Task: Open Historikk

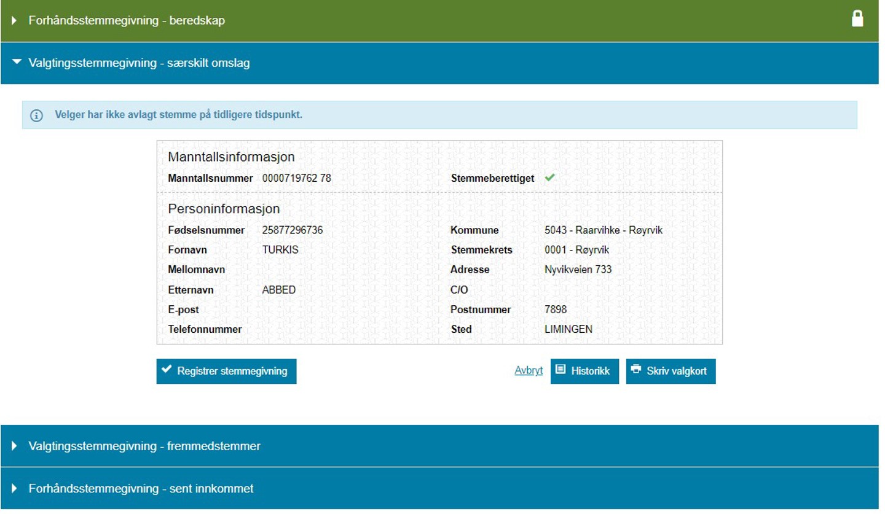Action: click(584, 371)
